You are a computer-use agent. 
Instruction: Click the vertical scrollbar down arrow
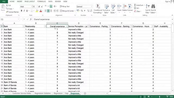pos(172,91)
